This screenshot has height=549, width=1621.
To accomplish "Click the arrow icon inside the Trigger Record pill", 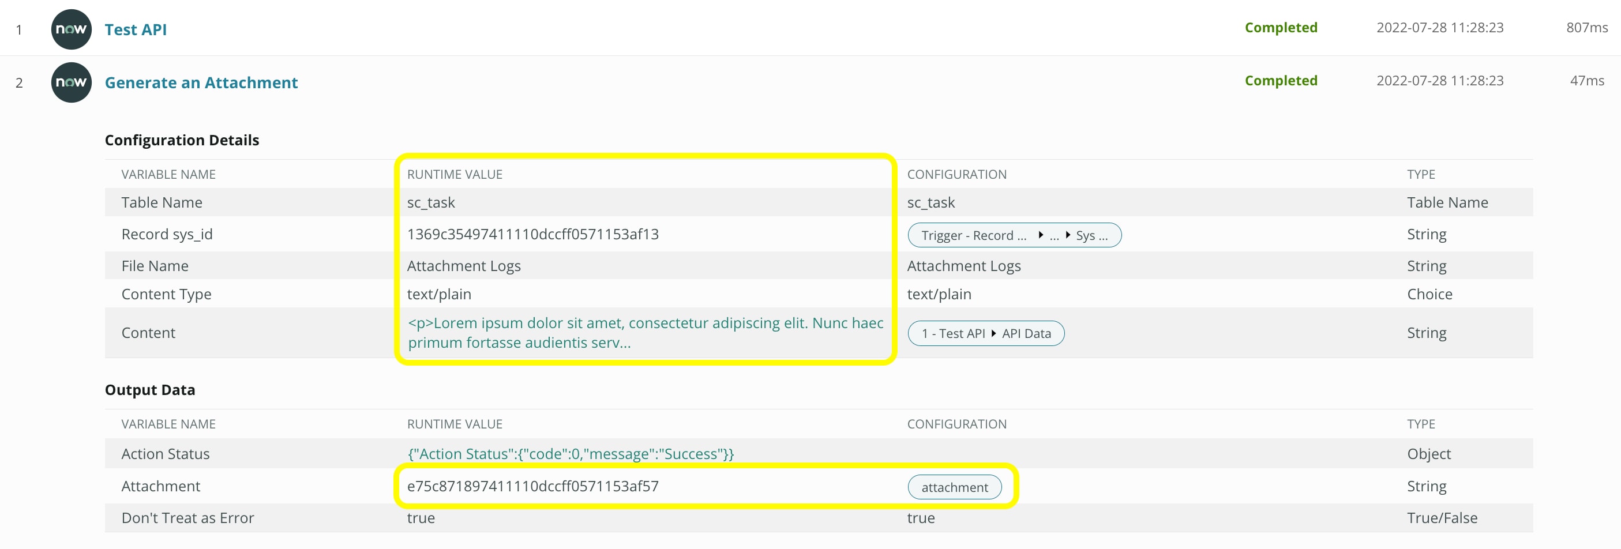I will [1041, 235].
